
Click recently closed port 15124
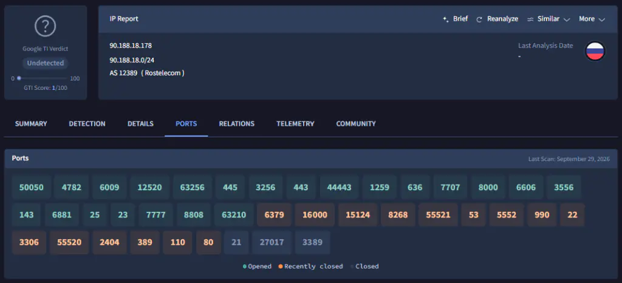tap(358, 215)
